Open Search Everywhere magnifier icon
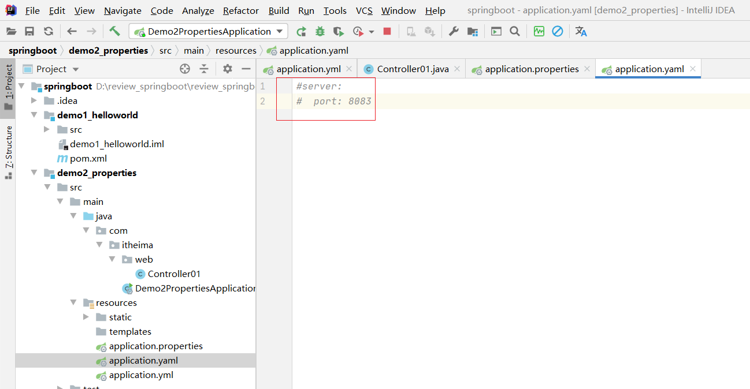The height and width of the screenshot is (389, 750). (x=514, y=31)
